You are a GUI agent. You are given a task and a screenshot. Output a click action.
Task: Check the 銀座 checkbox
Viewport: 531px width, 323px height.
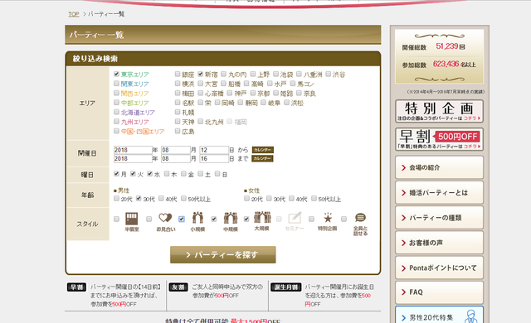178,74
